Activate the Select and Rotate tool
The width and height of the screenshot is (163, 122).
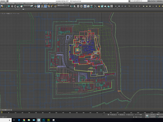[15, 6]
